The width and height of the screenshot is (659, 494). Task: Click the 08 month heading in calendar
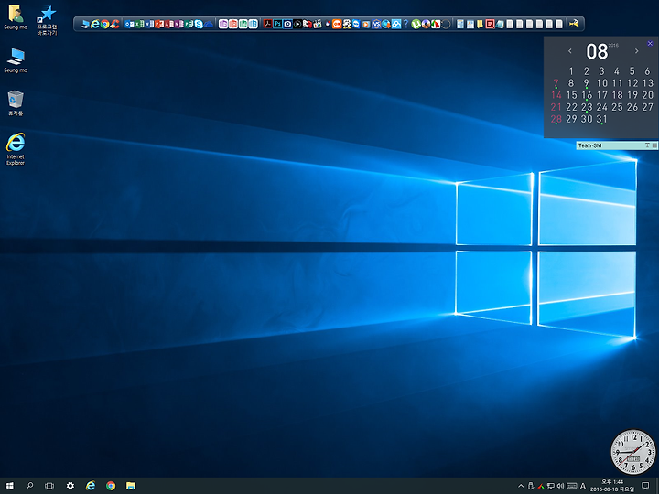coord(597,51)
